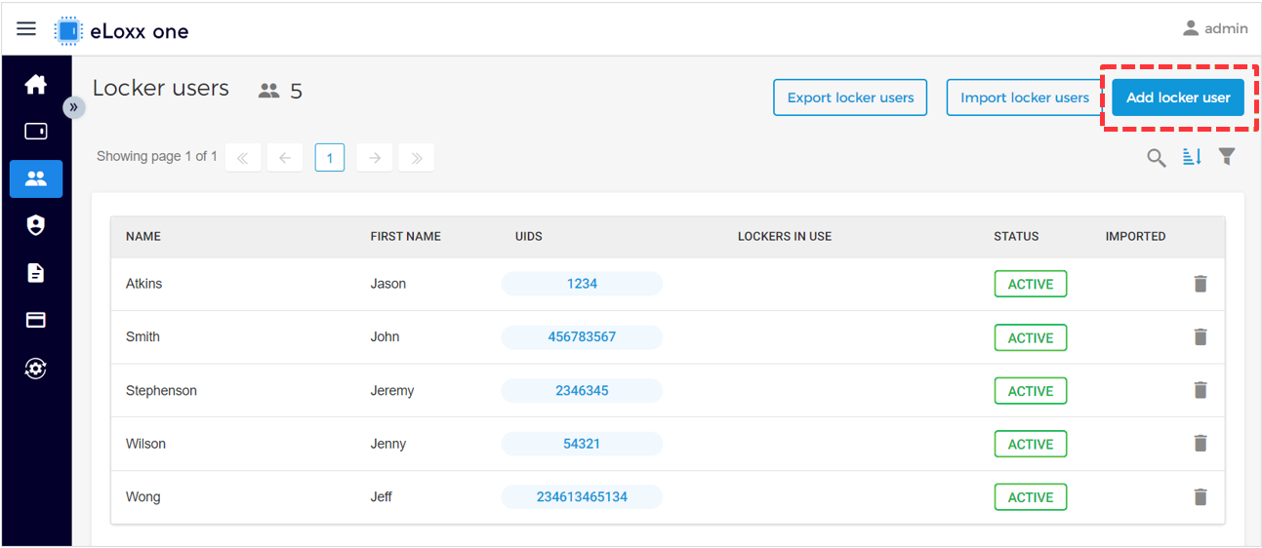Open UID 456783567 chip
Viewport: 1262px width, 548px height.
(x=582, y=336)
